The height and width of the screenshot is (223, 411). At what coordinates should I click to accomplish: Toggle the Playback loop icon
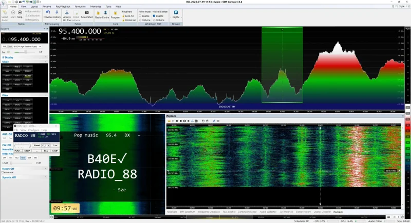tap(184, 121)
